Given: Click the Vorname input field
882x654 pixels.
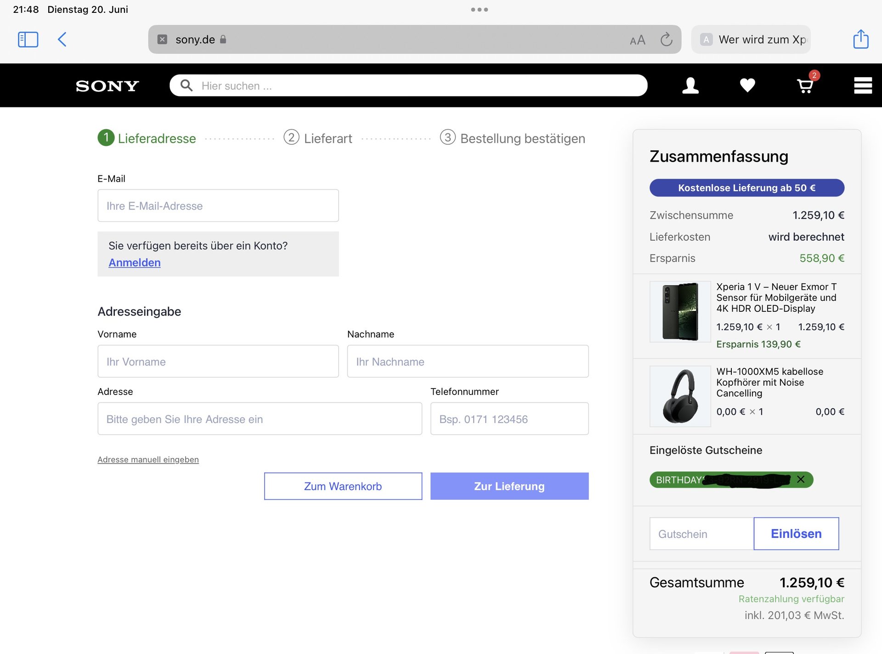Looking at the screenshot, I should click(x=218, y=361).
